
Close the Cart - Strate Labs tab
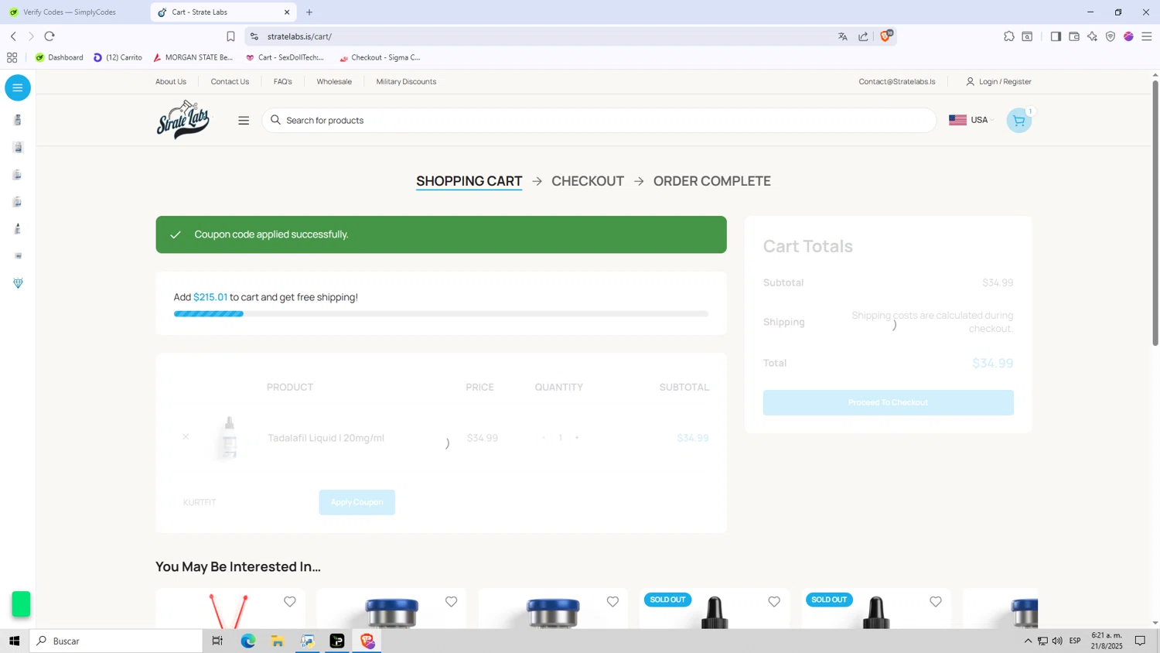click(x=287, y=12)
